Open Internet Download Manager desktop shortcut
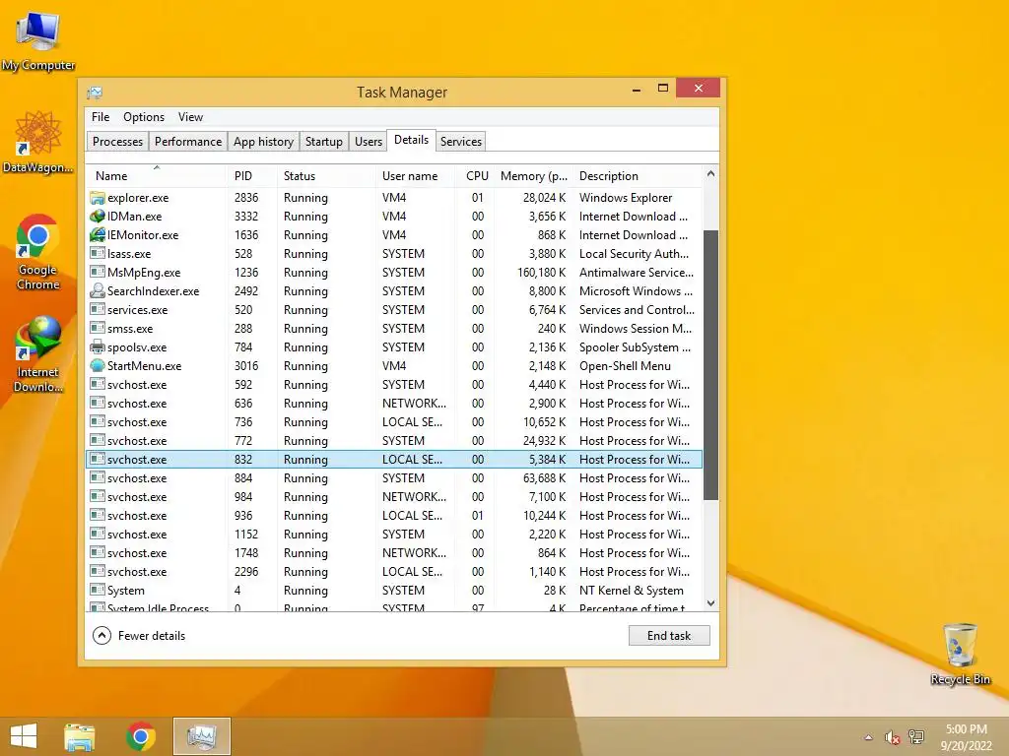The width and height of the screenshot is (1009, 756). tap(38, 353)
